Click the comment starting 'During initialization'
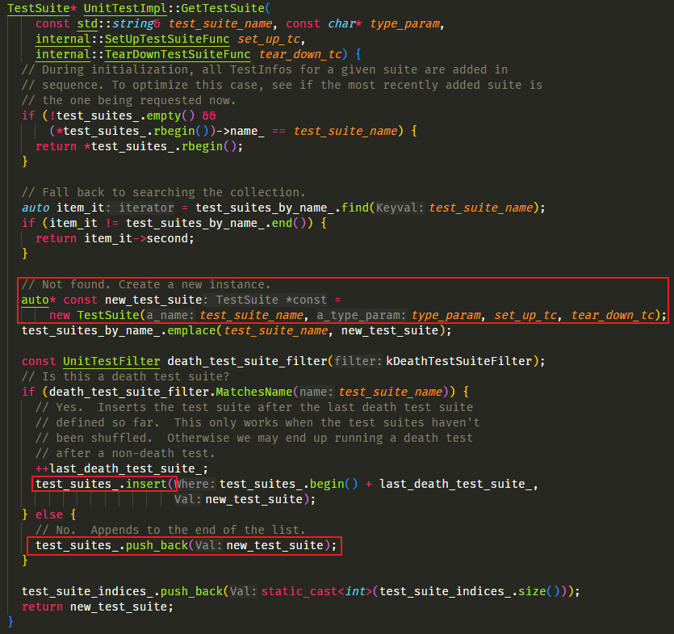The height and width of the screenshot is (634, 674). (x=265, y=69)
